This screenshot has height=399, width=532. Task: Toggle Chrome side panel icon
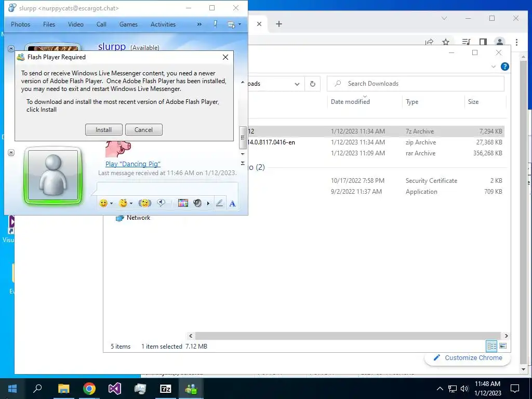(483, 42)
